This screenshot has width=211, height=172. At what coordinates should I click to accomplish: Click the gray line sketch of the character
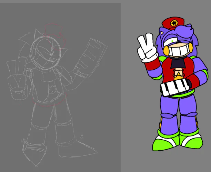pos(57,95)
